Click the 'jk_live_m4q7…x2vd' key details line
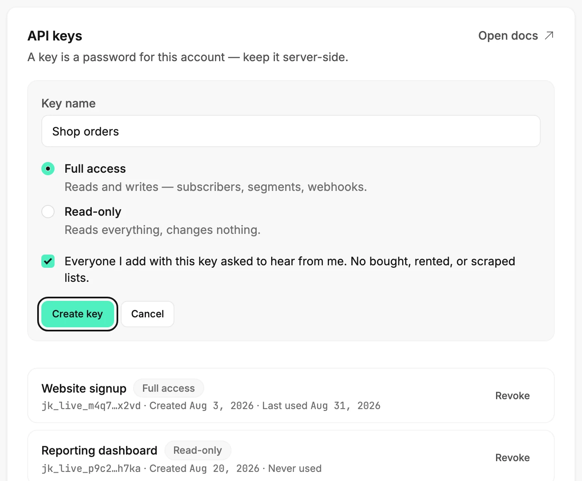 click(x=211, y=406)
